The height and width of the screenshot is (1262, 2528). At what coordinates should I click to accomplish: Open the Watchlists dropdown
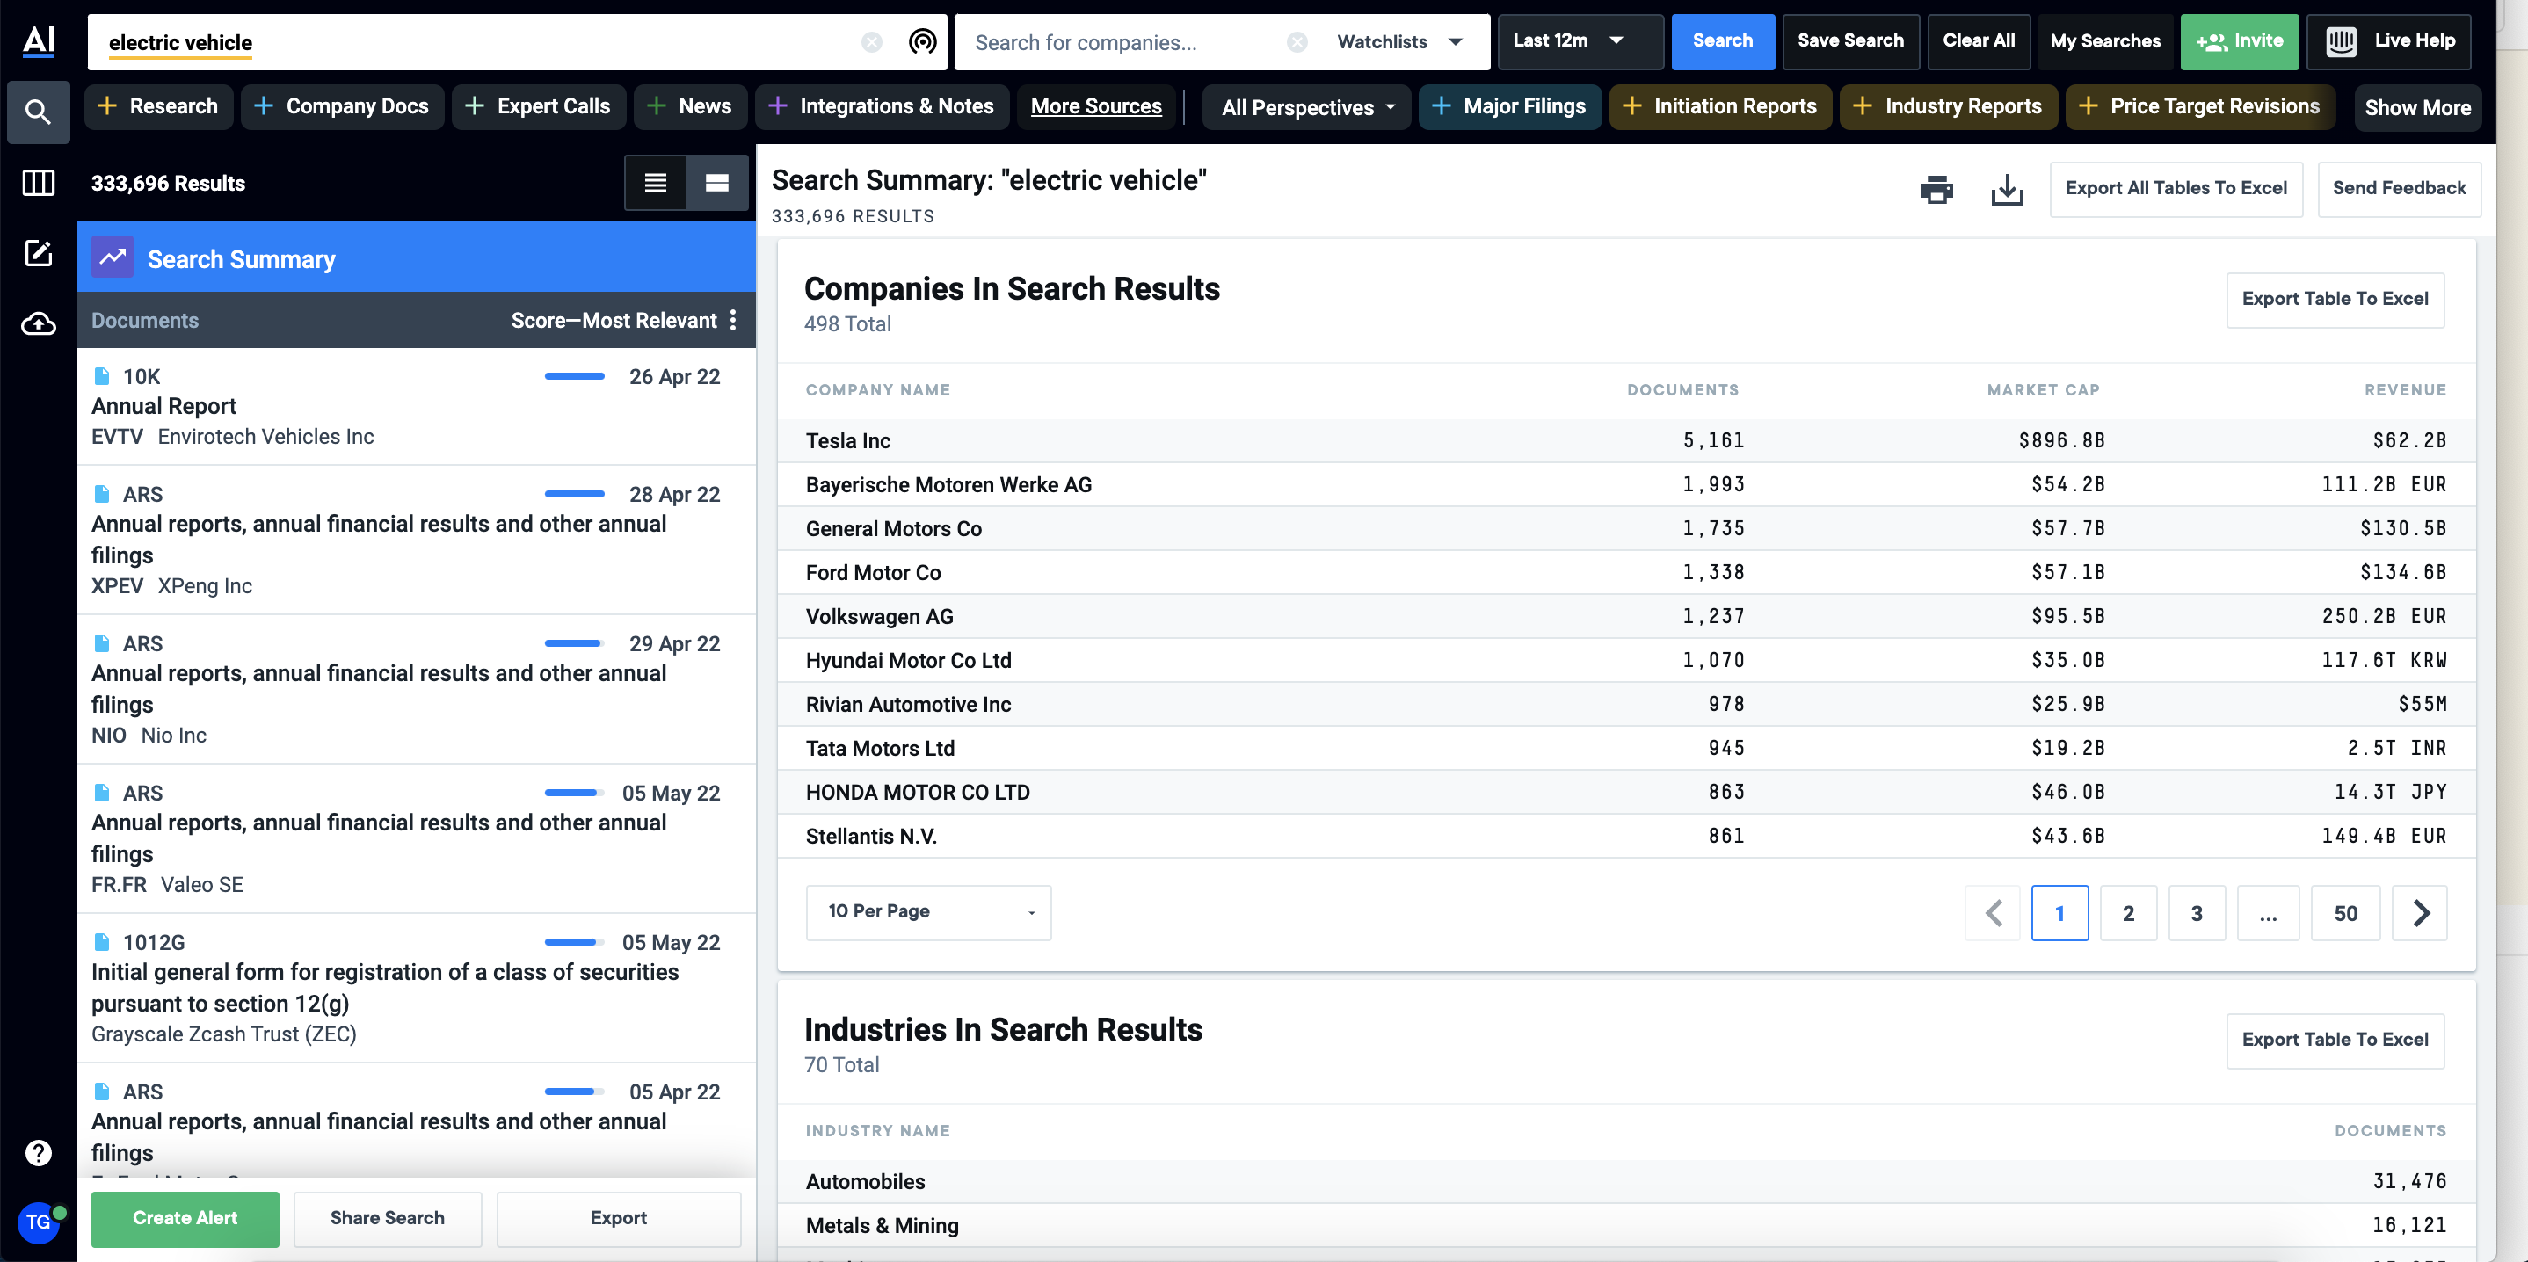[x=1400, y=42]
